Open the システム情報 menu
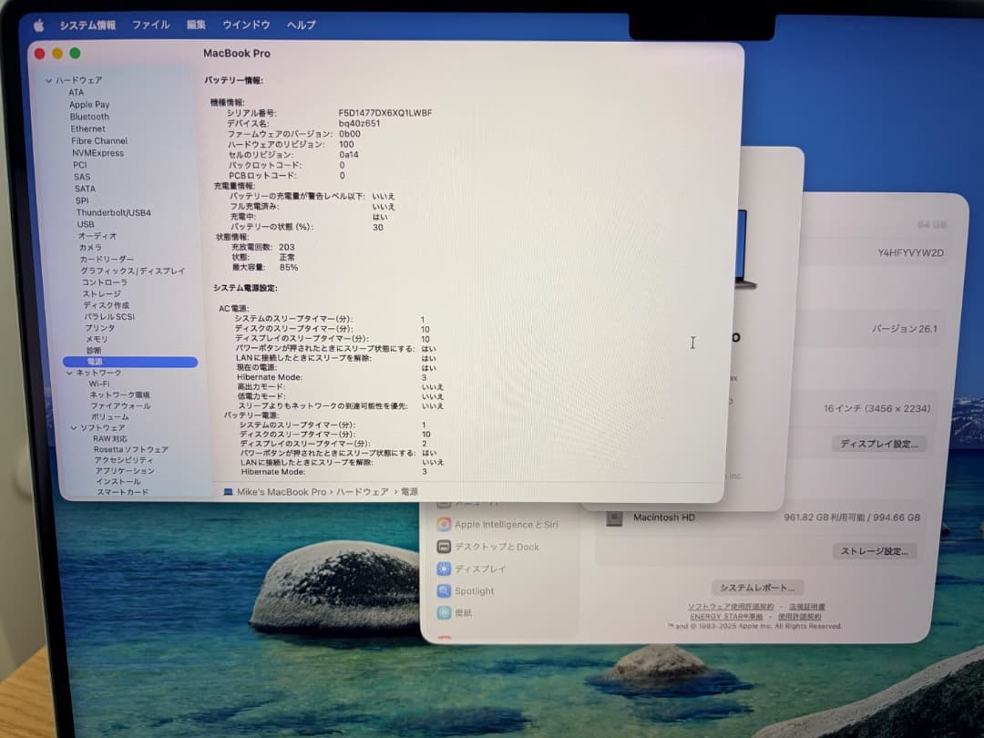984x738 pixels. pos(87,26)
